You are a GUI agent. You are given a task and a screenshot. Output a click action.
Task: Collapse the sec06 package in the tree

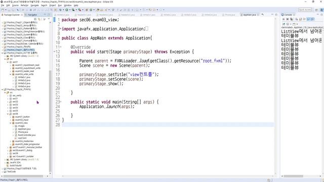(x=8, y=114)
